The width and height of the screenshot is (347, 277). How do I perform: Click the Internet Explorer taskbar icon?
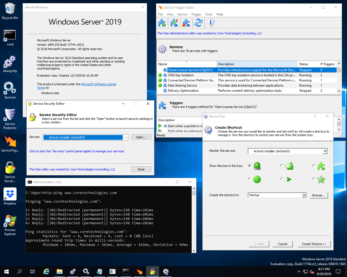46,272
